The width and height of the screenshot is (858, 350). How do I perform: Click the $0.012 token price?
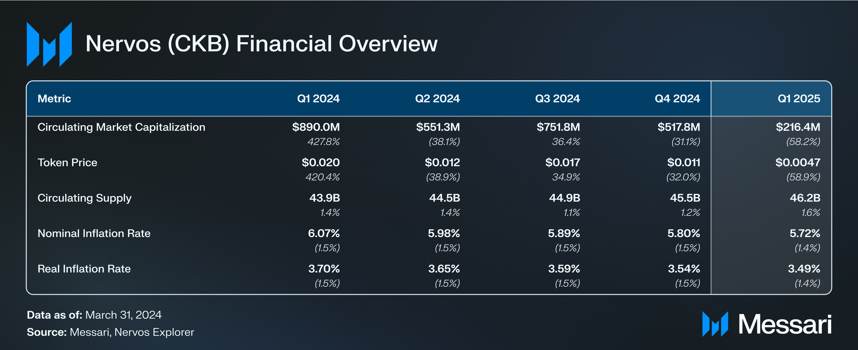coord(443,162)
